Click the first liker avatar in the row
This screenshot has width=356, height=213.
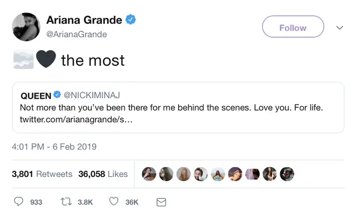(149, 174)
